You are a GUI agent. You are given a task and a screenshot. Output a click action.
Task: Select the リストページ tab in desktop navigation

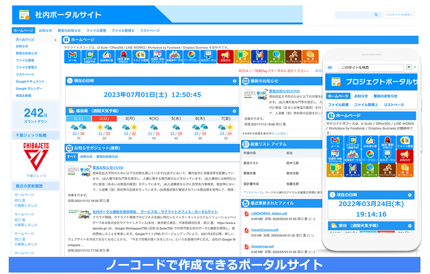[x=150, y=31]
